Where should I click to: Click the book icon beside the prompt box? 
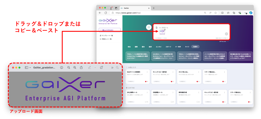[x=148, y=27]
